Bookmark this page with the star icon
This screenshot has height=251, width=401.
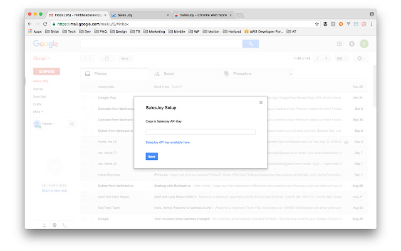coord(317,24)
